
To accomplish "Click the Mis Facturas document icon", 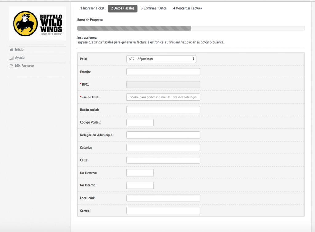I will [11, 66].
